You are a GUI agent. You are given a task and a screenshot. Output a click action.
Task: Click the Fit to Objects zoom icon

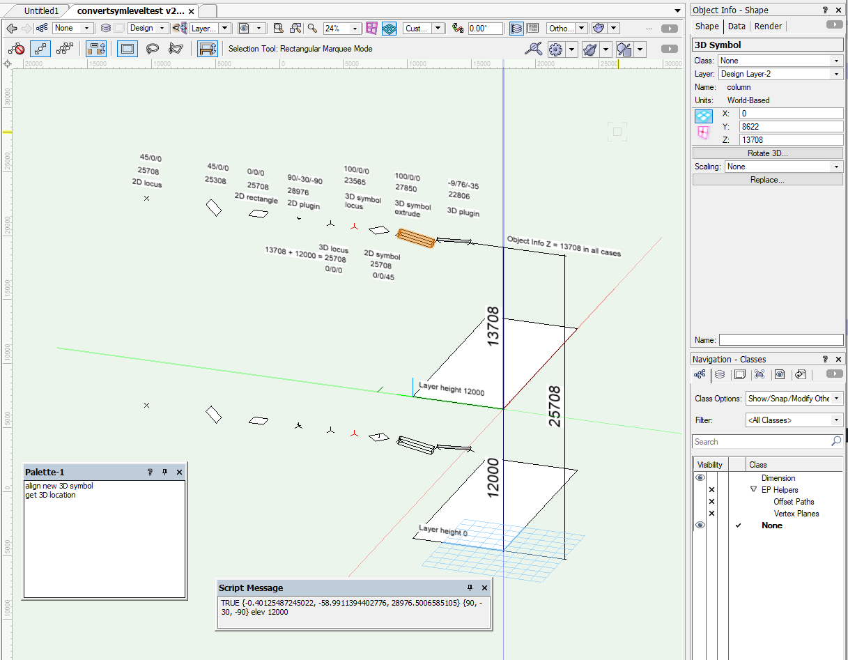coord(295,29)
